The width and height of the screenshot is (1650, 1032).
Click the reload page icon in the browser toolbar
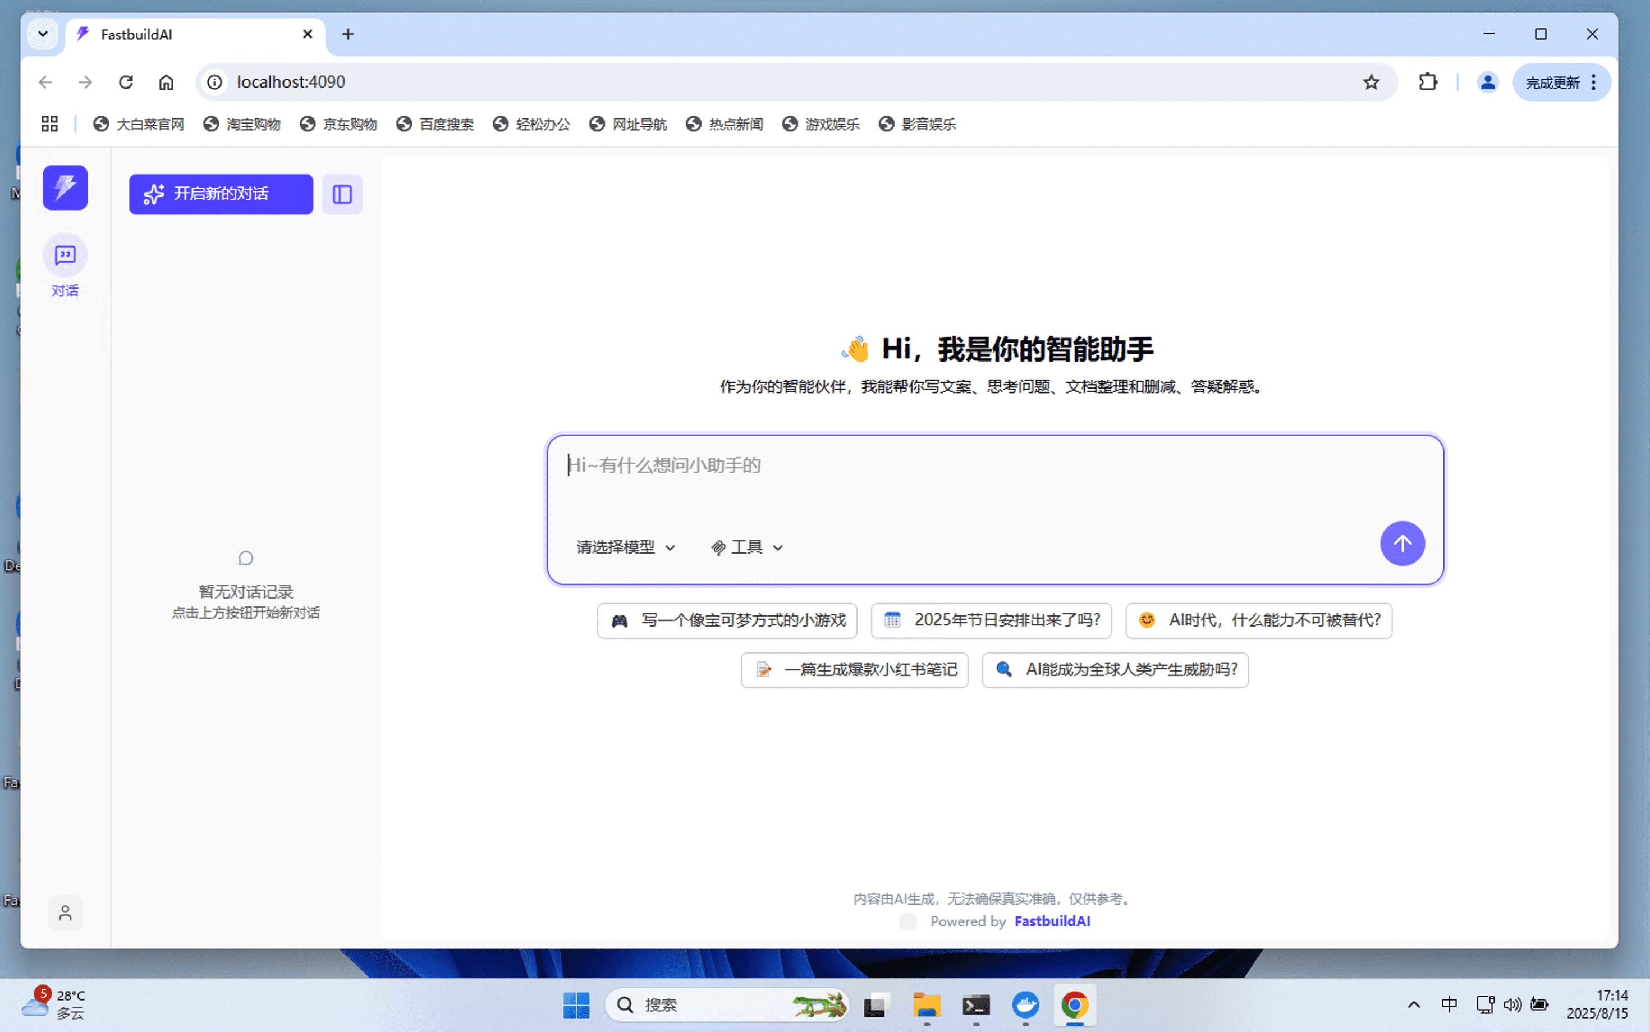126,82
